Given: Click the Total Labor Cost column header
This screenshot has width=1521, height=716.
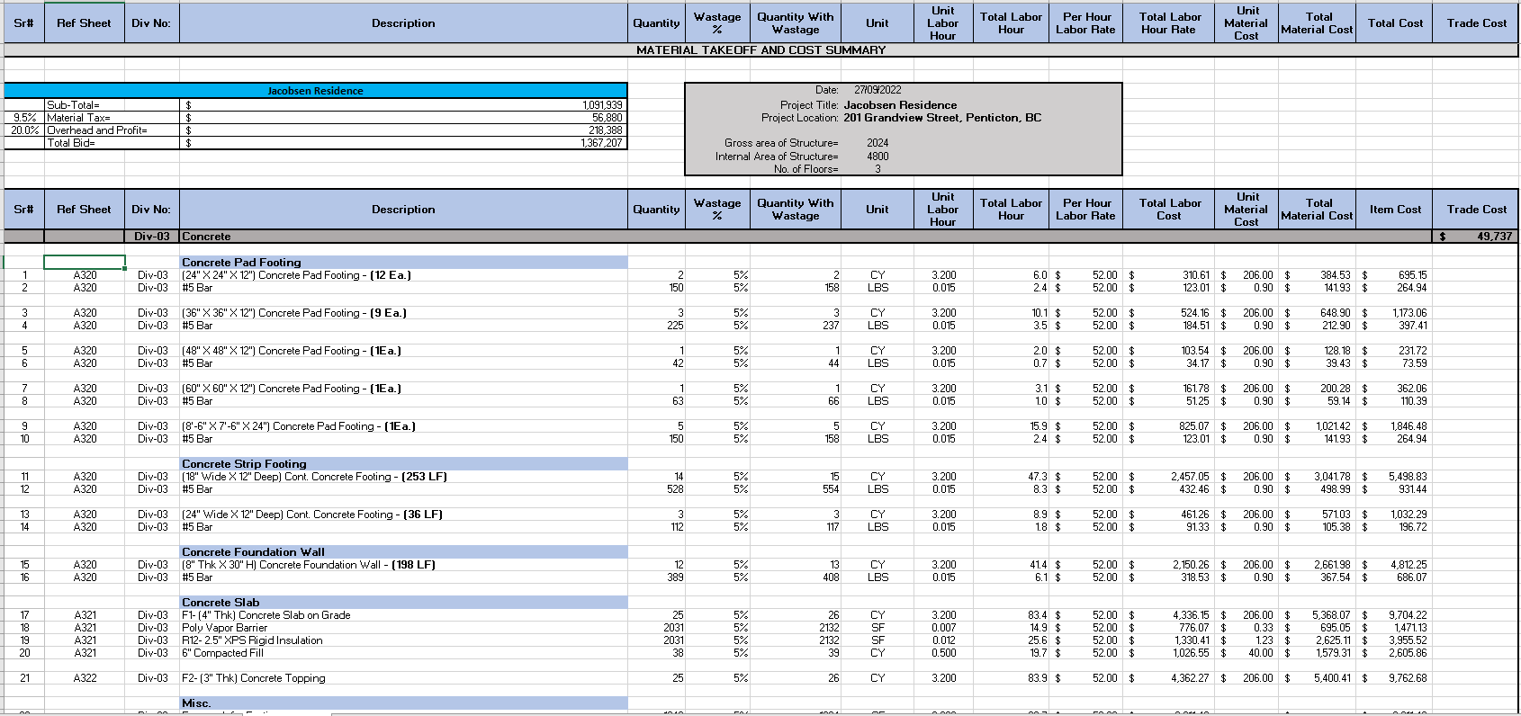Looking at the screenshot, I should pyautogui.click(x=1169, y=210).
